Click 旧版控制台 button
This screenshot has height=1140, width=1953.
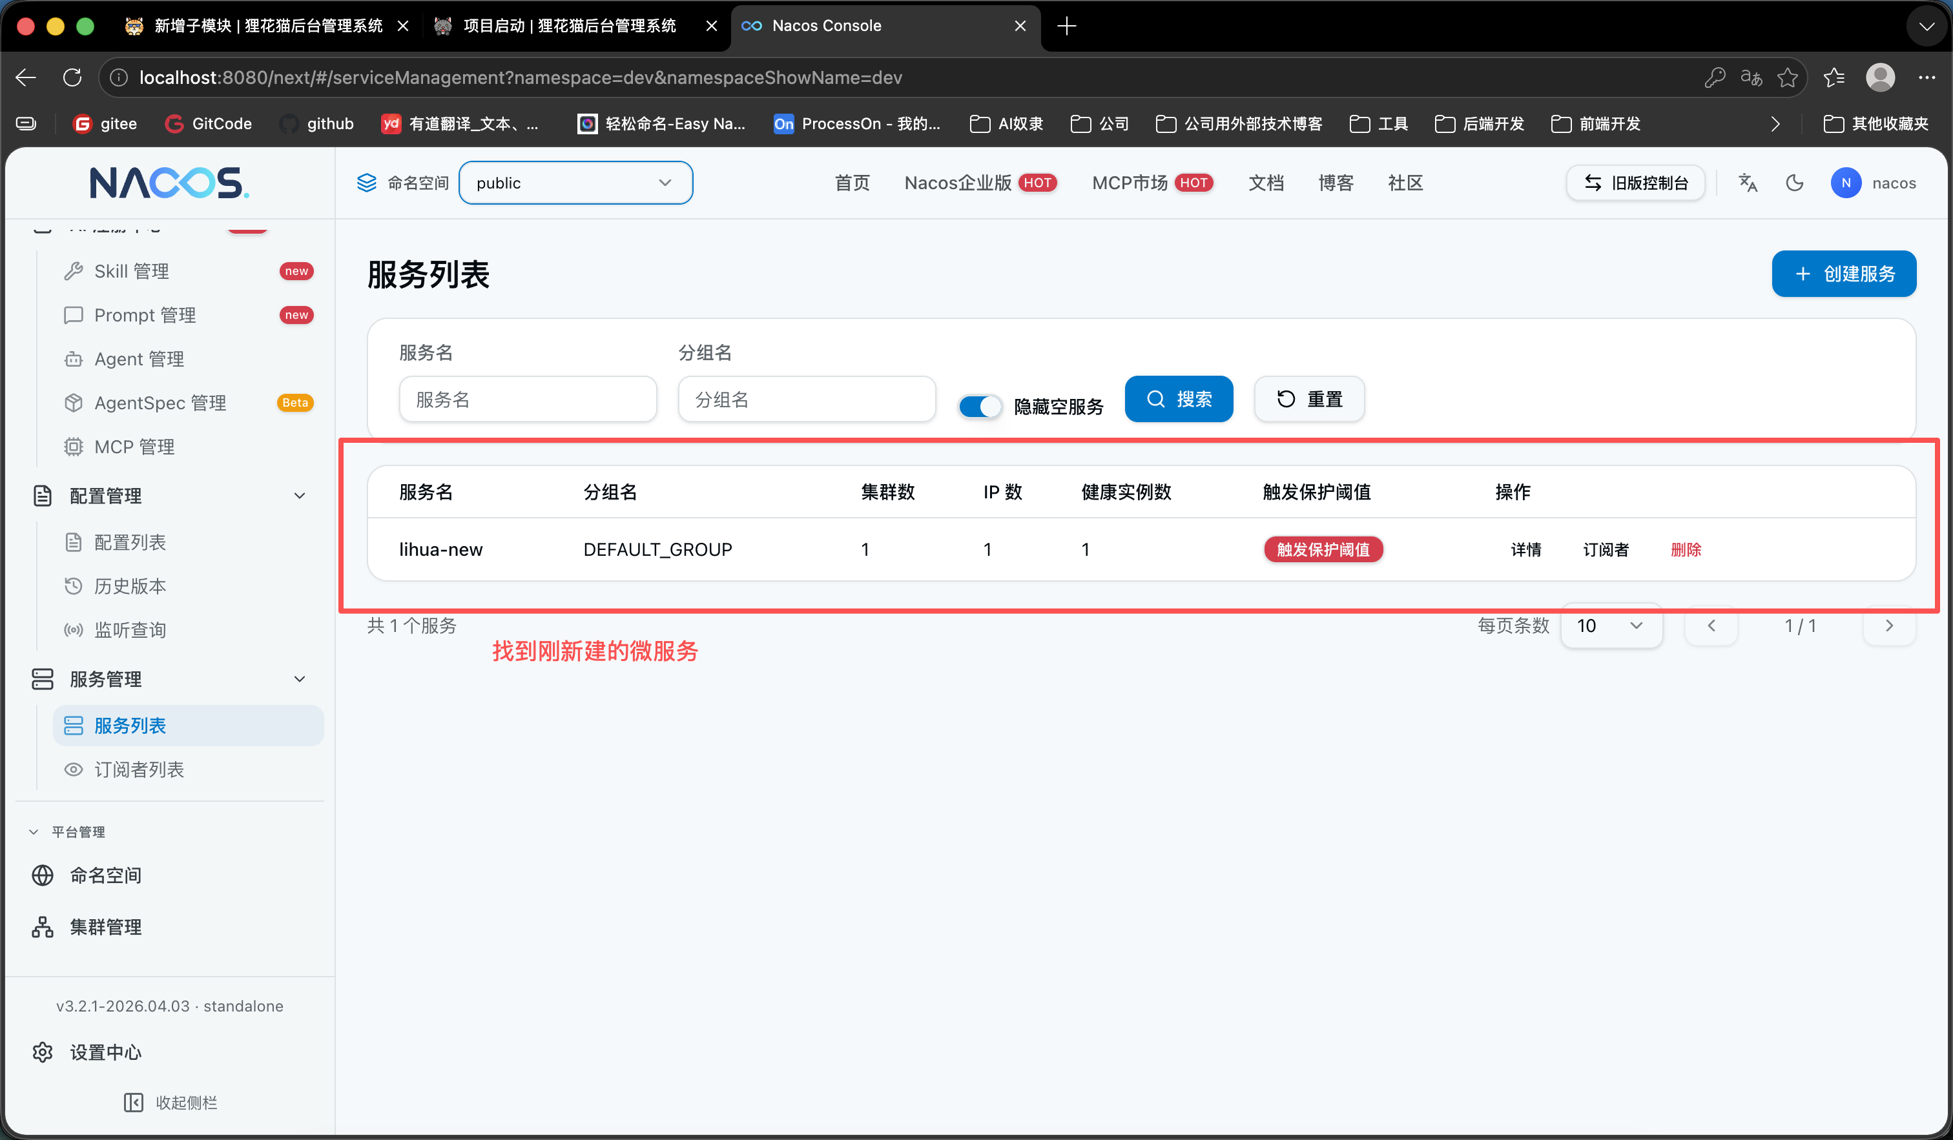click(x=1635, y=183)
